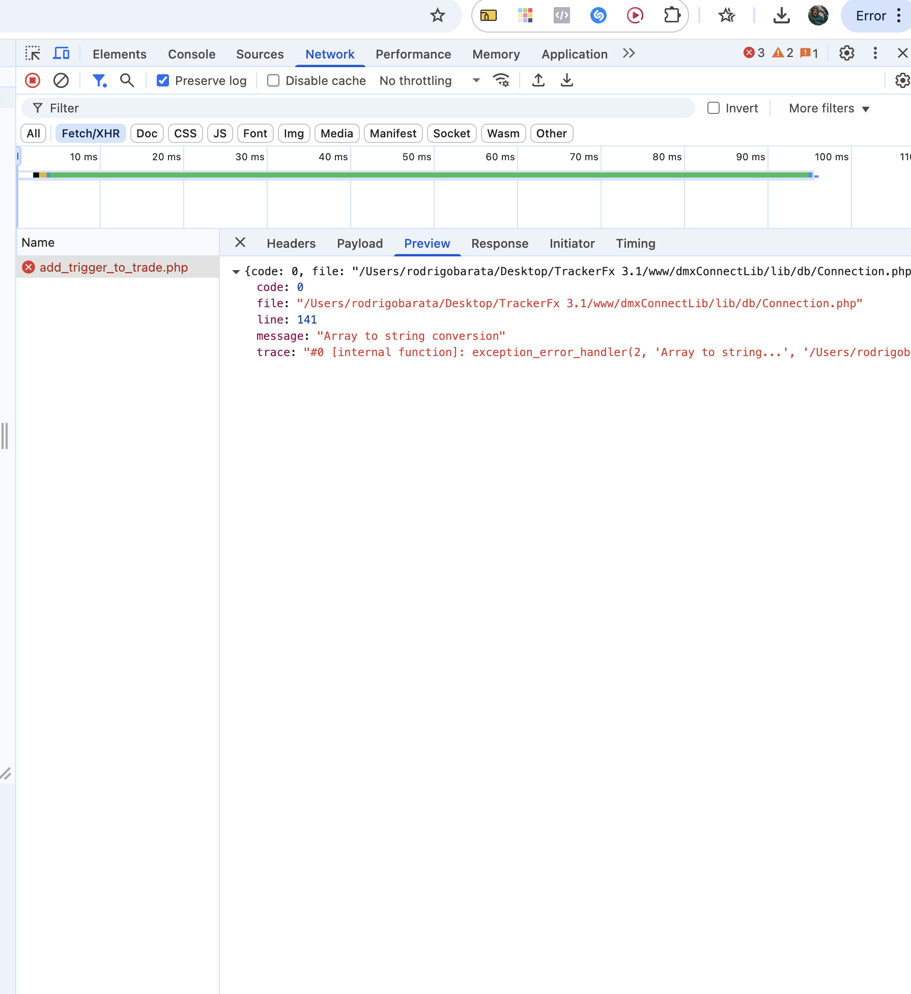
Task: Uncheck the Preserve log checkbox
Action: click(x=163, y=80)
